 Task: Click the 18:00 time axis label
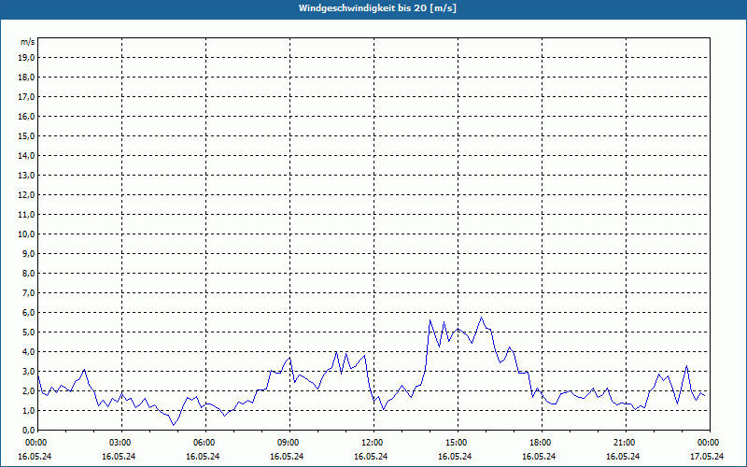click(542, 443)
